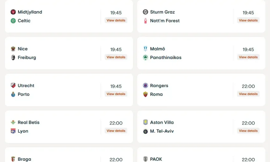This screenshot has width=270, height=162.
Task: Open View details for Real Betis match
Action: click(x=116, y=131)
